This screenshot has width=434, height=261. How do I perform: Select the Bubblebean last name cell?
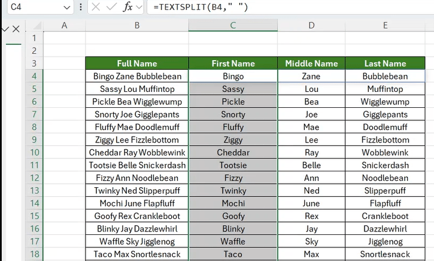[x=385, y=76]
